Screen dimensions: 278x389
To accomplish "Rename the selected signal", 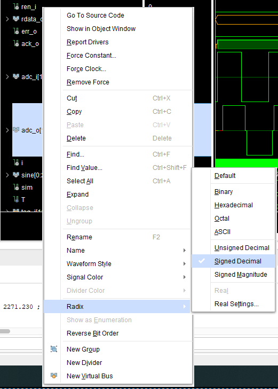I will (117, 237).
